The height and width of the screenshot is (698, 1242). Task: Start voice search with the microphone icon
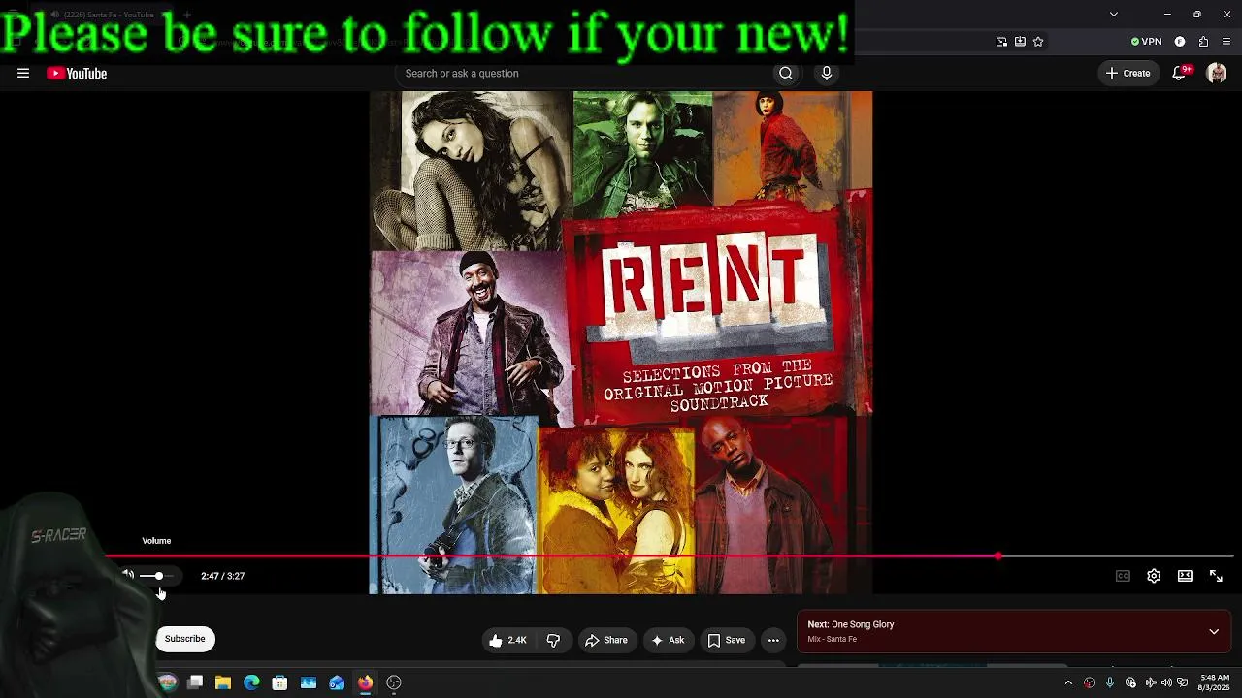[827, 74]
